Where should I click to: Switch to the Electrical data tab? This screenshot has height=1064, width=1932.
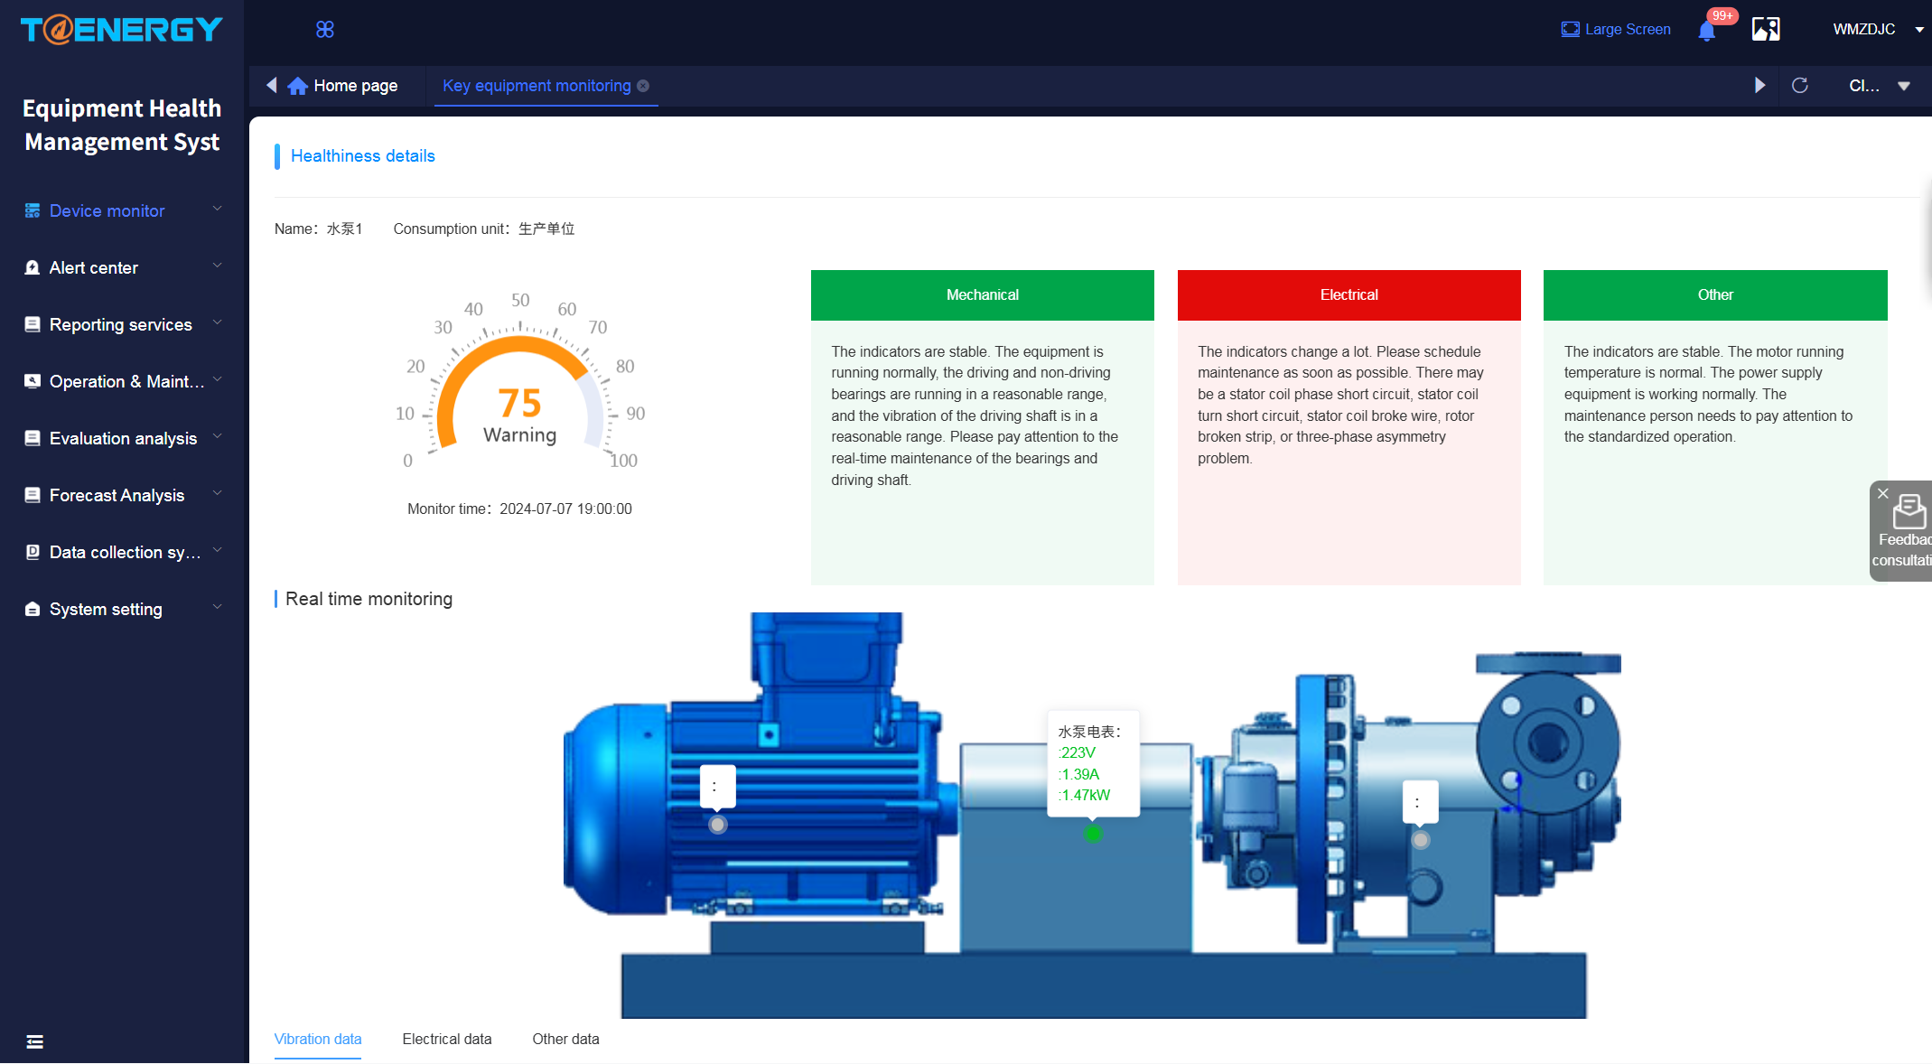click(447, 1039)
